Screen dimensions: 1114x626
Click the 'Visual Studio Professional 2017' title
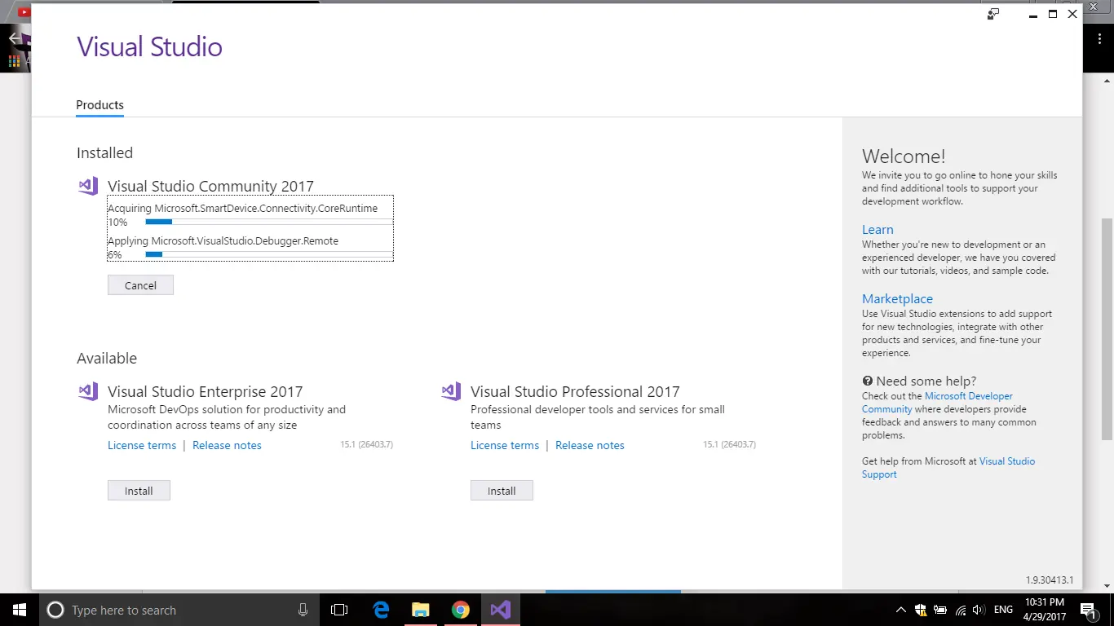coord(575,391)
